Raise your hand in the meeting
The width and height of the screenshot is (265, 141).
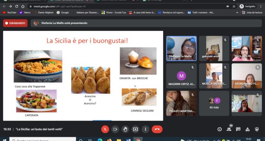tap(125, 129)
